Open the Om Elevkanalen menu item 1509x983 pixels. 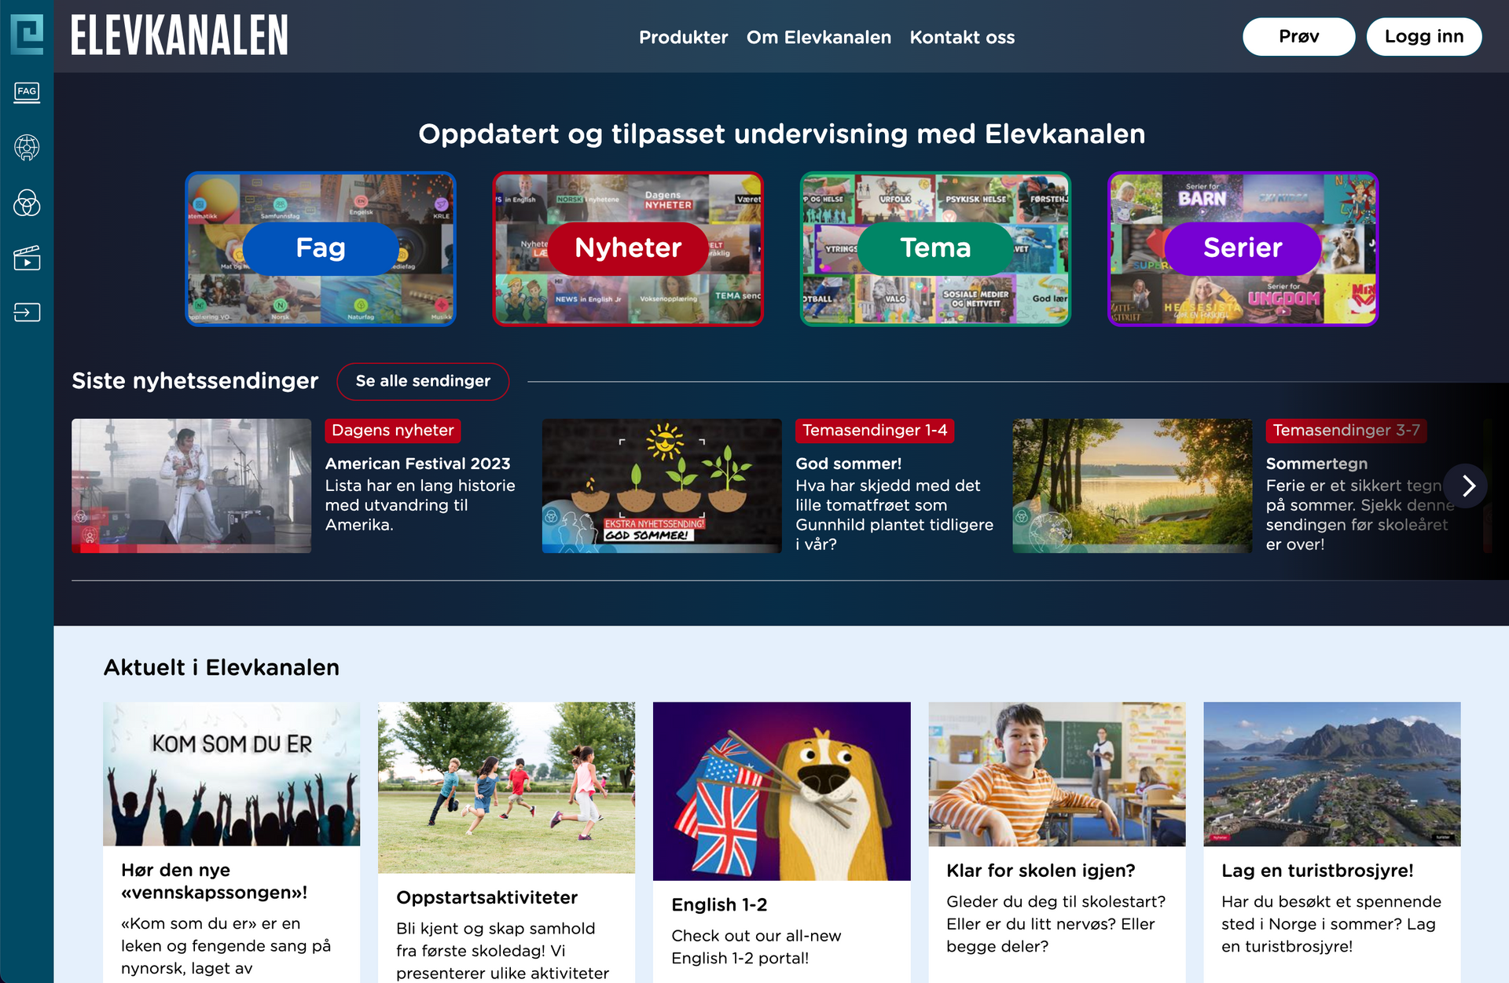(819, 37)
